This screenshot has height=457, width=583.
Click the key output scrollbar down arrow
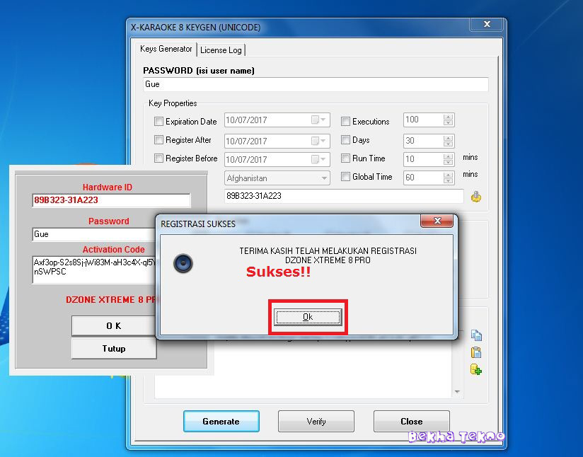457,392
